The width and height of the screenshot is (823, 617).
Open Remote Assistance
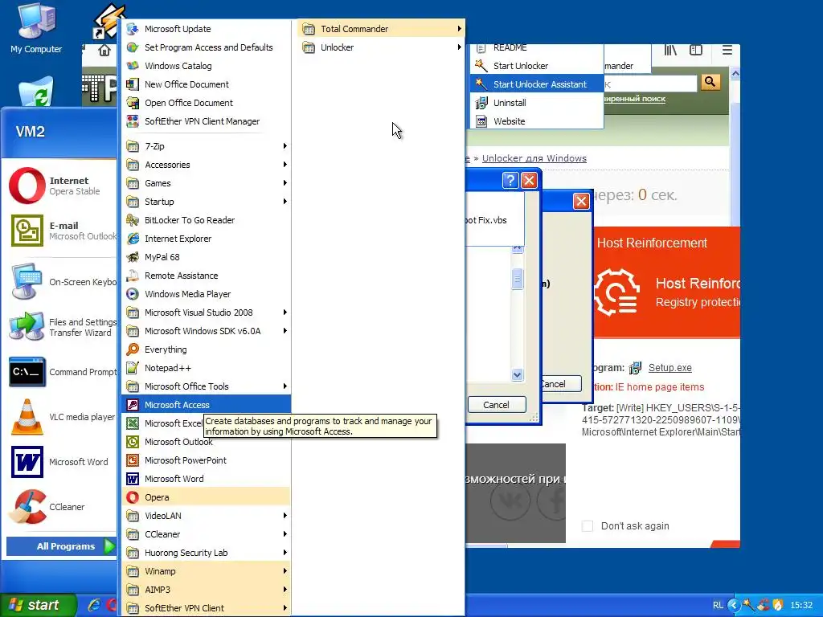(x=207, y=276)
